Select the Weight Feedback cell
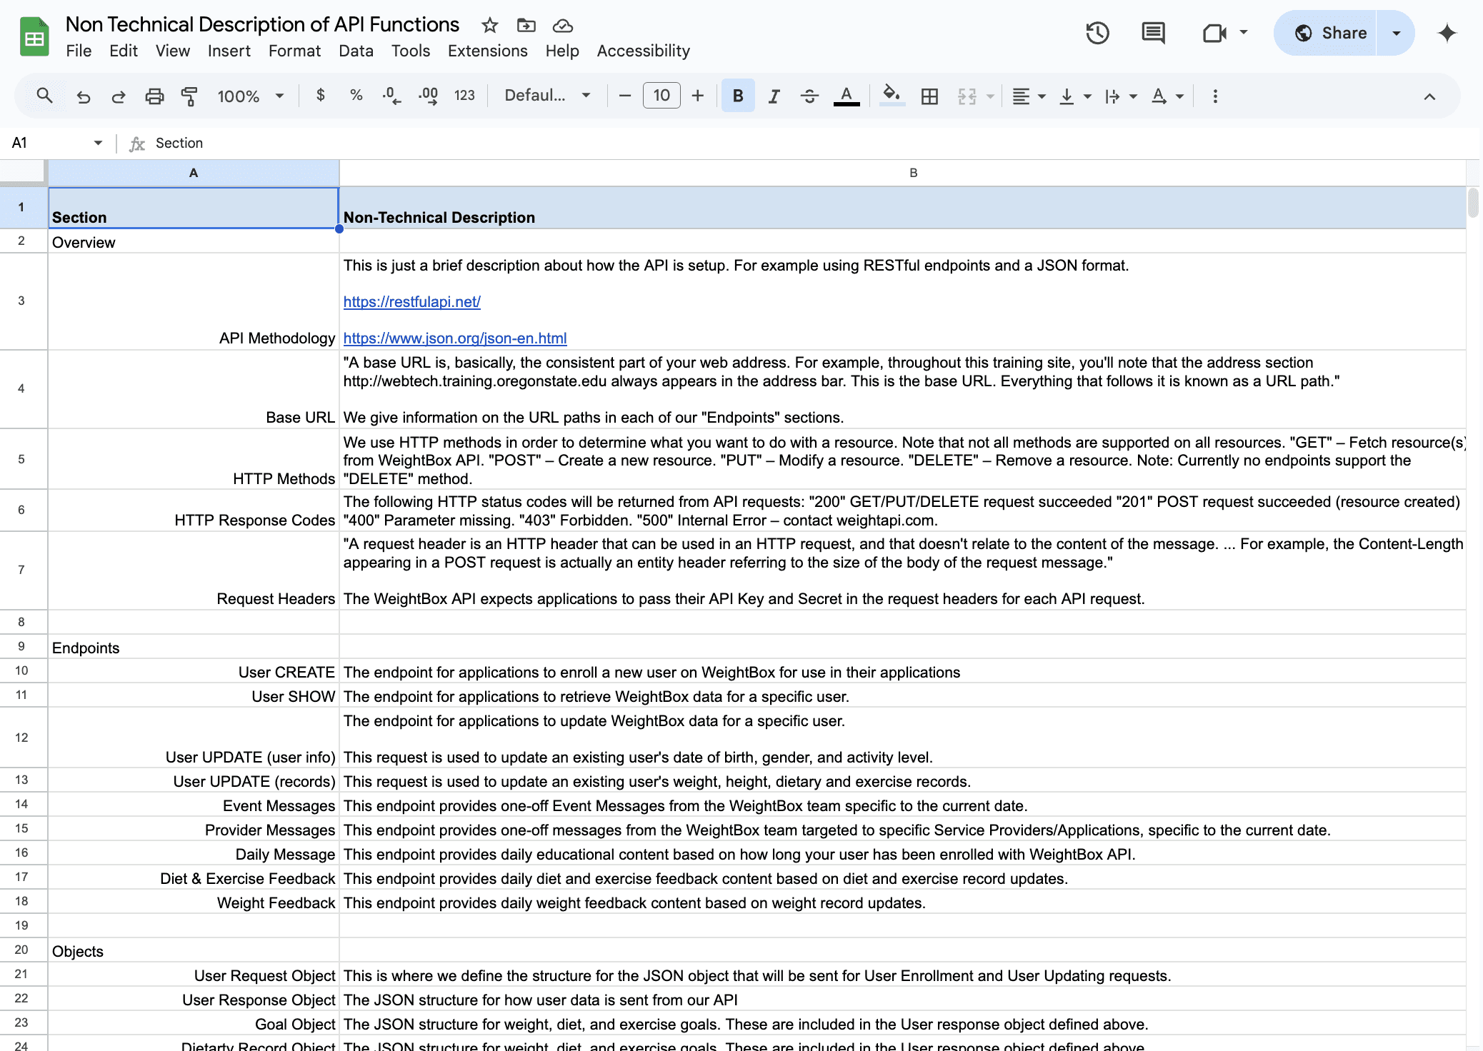This screenshot has width=1483, height=1051. click(194, 902)
